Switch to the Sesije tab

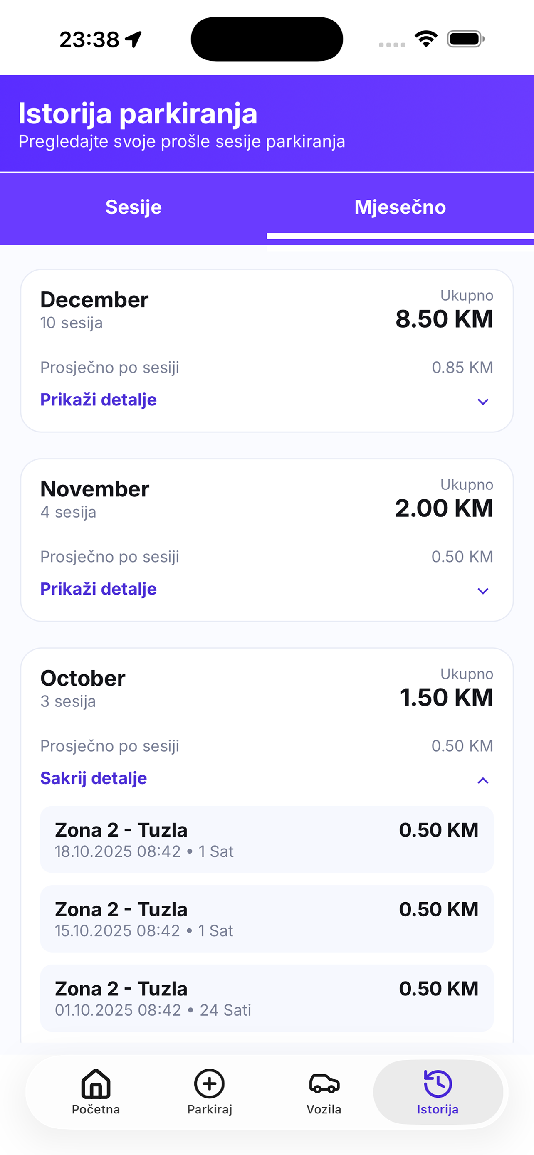point(133,207)
